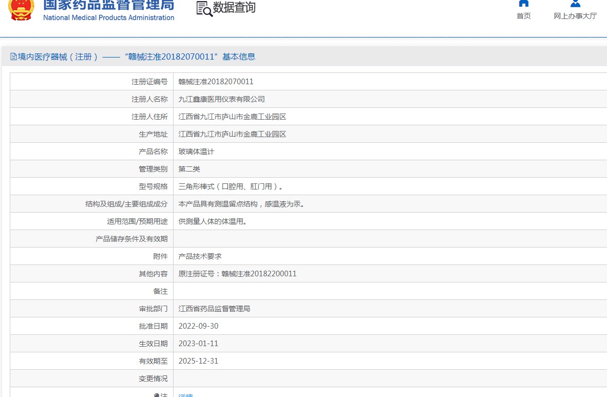Image resolution: width=607 pixels, height=397 pixels.
Task: Open the 详情 details link
Action: coord(185,395)
